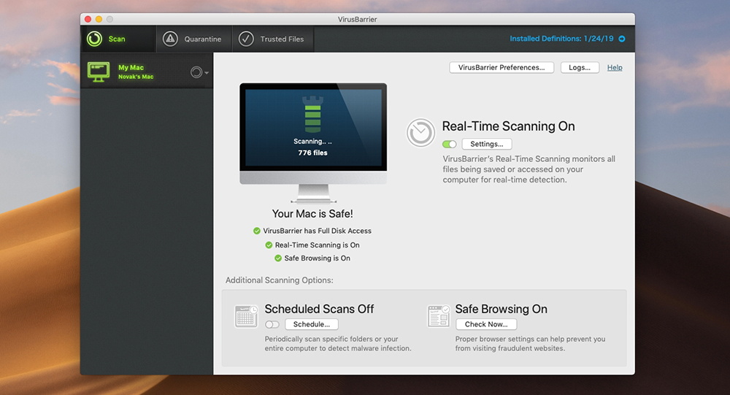730x395 pixels.
Task: Click the green My Mac computer icon
Action: click(x=99, y=72)
